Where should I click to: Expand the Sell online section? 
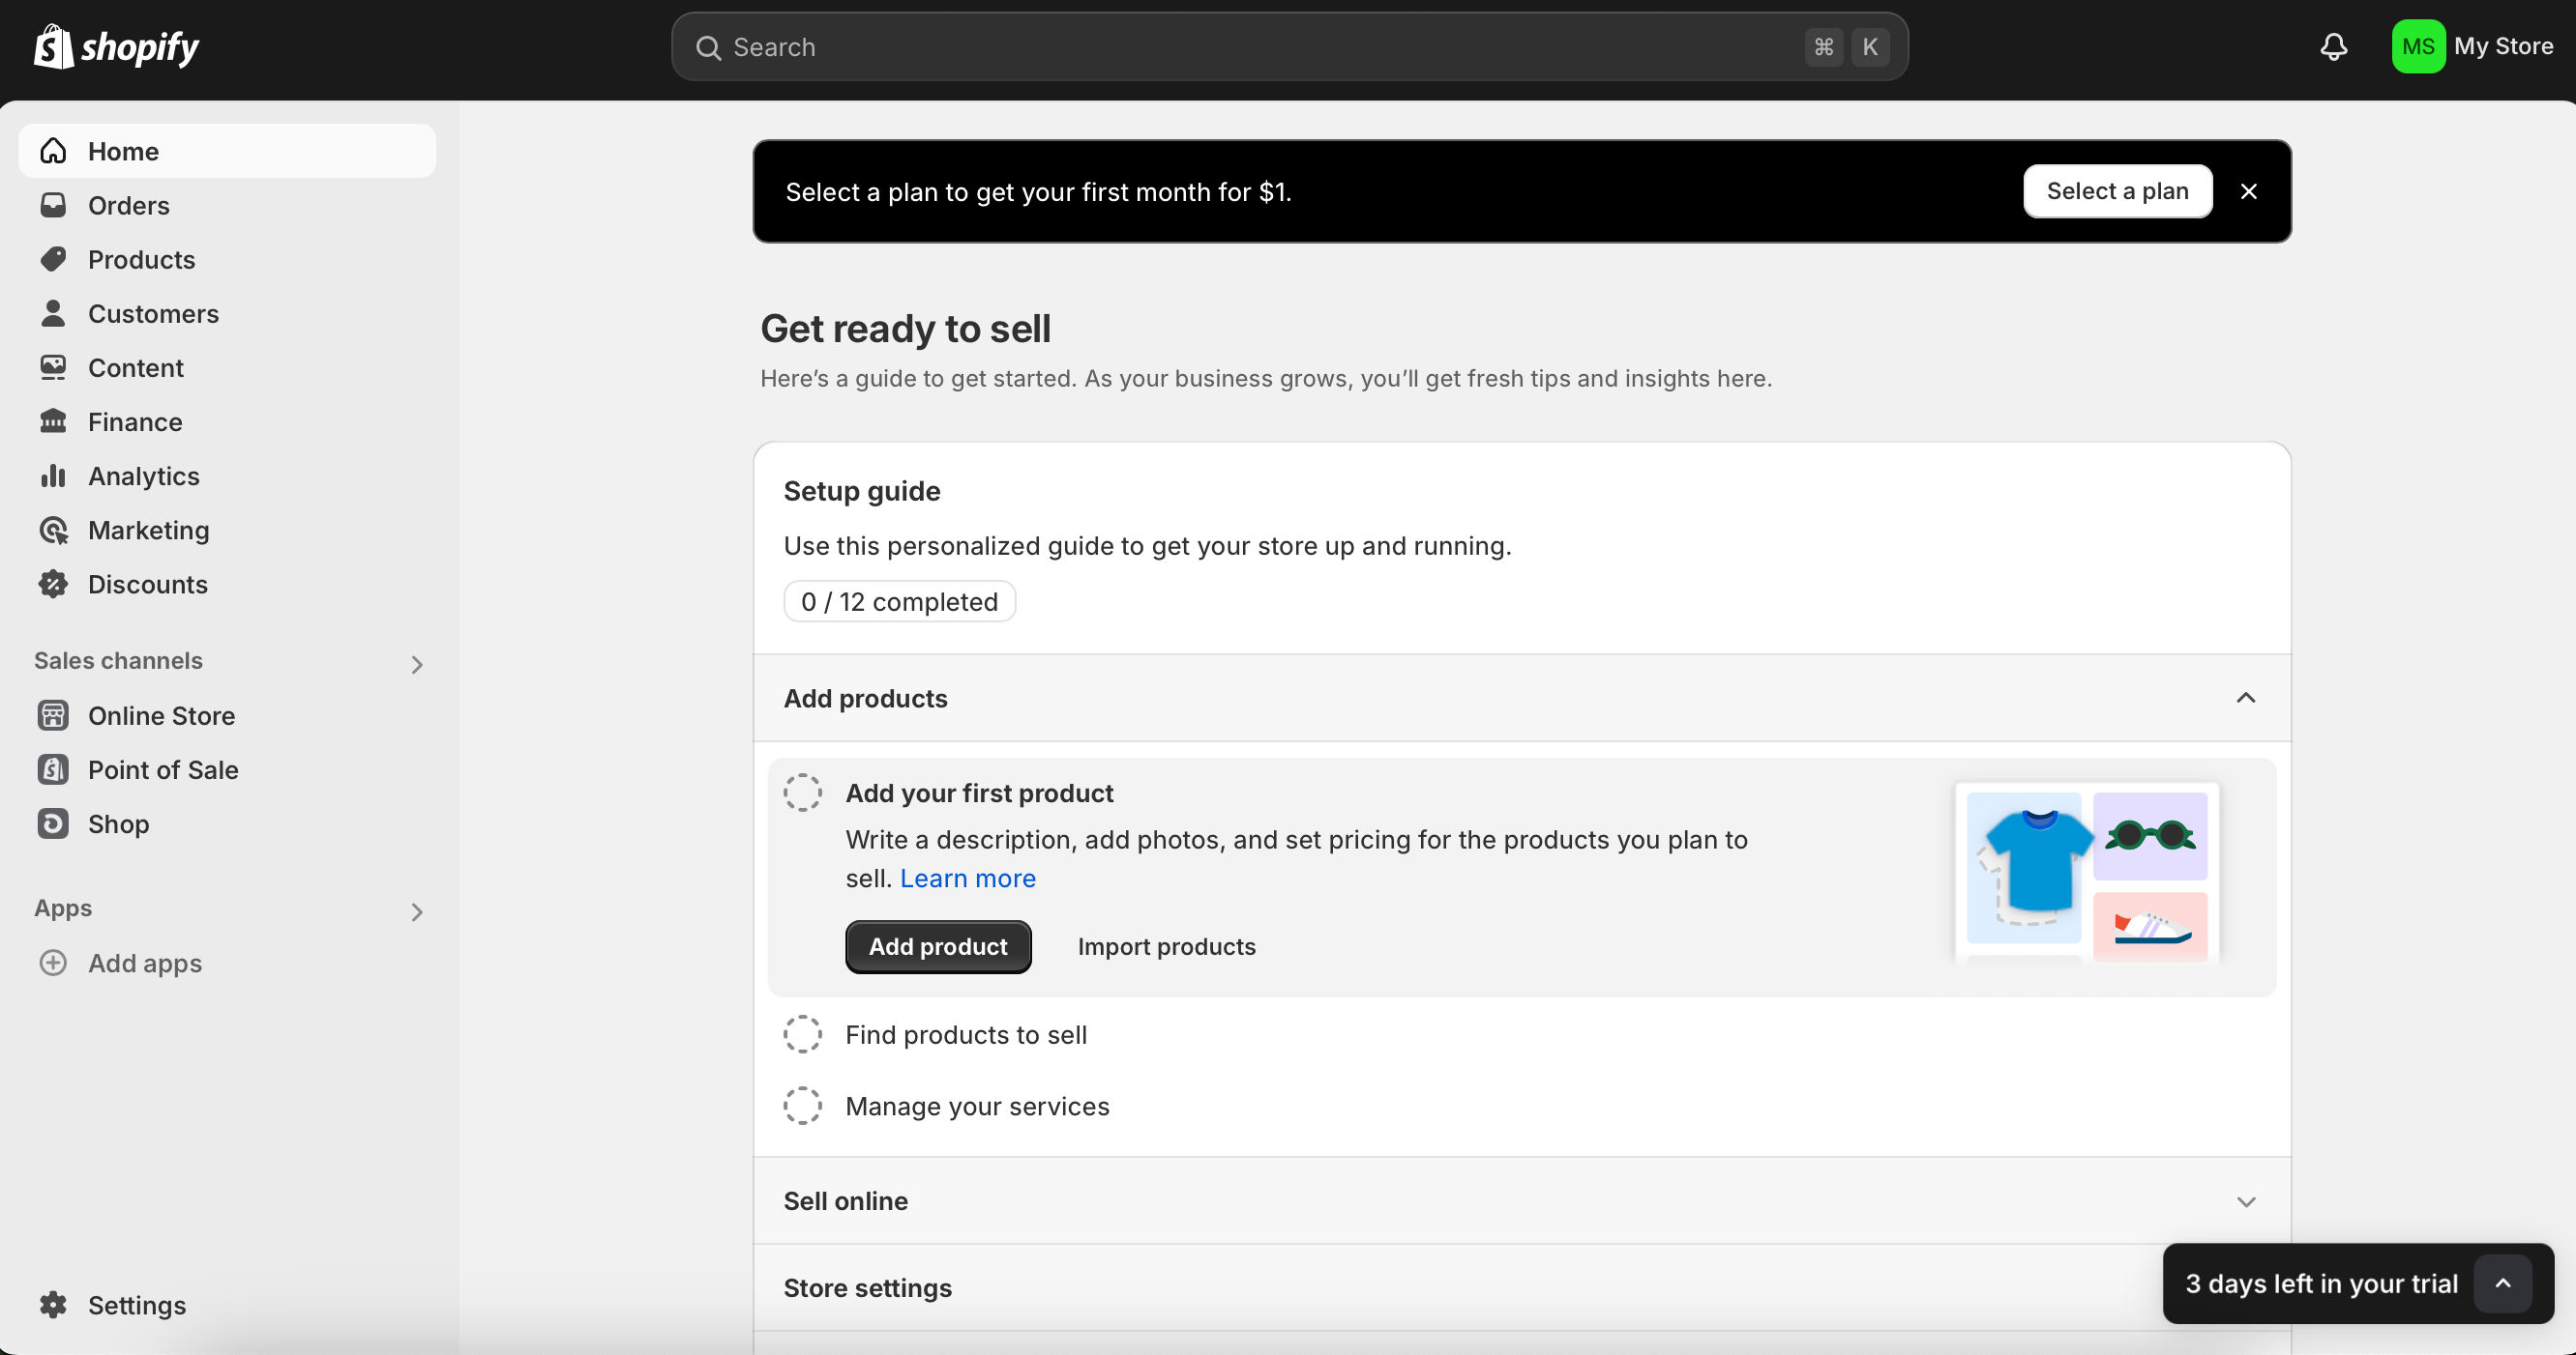point(2245,1201)
